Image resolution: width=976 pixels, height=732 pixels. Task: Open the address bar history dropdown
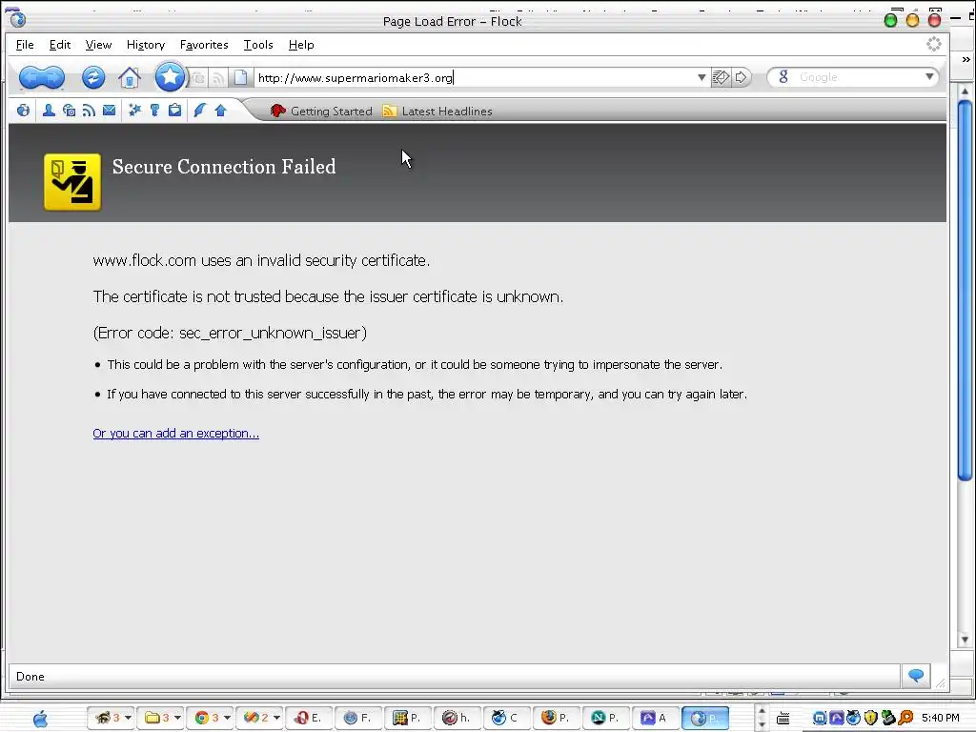pos(701,77)
